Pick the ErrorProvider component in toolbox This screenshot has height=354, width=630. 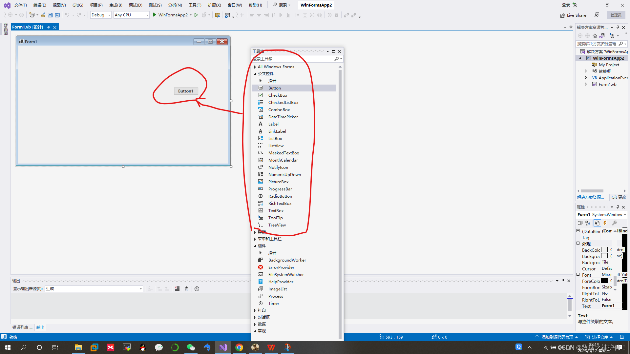click(x=281, y=267)
